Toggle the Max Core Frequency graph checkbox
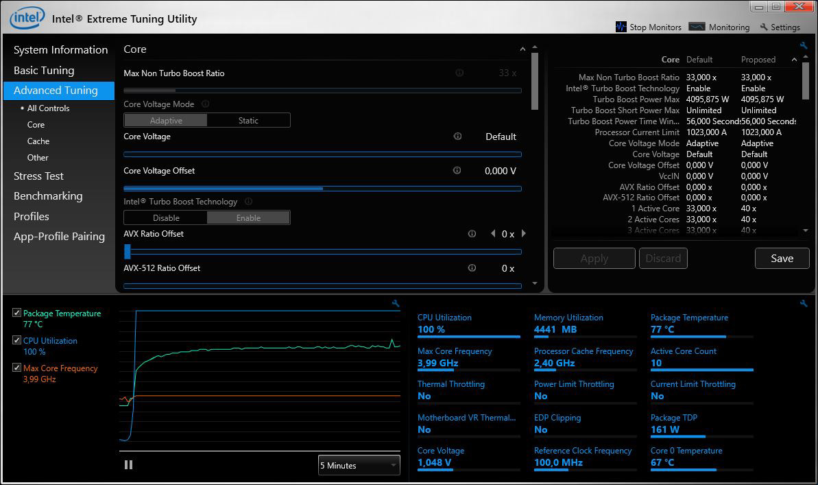Image resolution: width=818 pixels, height=485 pixels. pyautogui.click(x=16, y=368)
